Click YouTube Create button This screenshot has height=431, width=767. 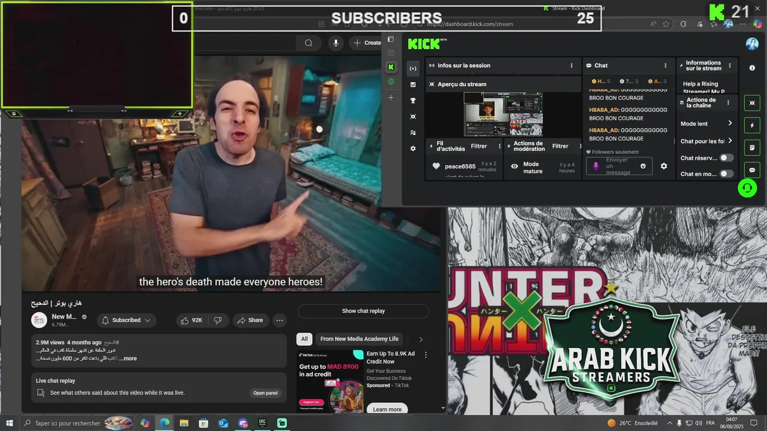367,43
